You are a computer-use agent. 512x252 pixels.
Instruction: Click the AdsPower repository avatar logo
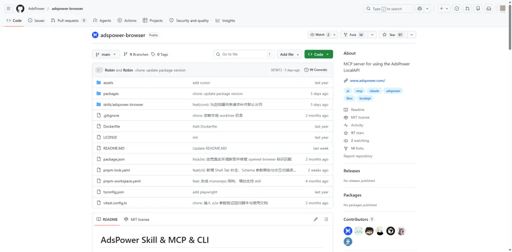click(x=95, y=35)
